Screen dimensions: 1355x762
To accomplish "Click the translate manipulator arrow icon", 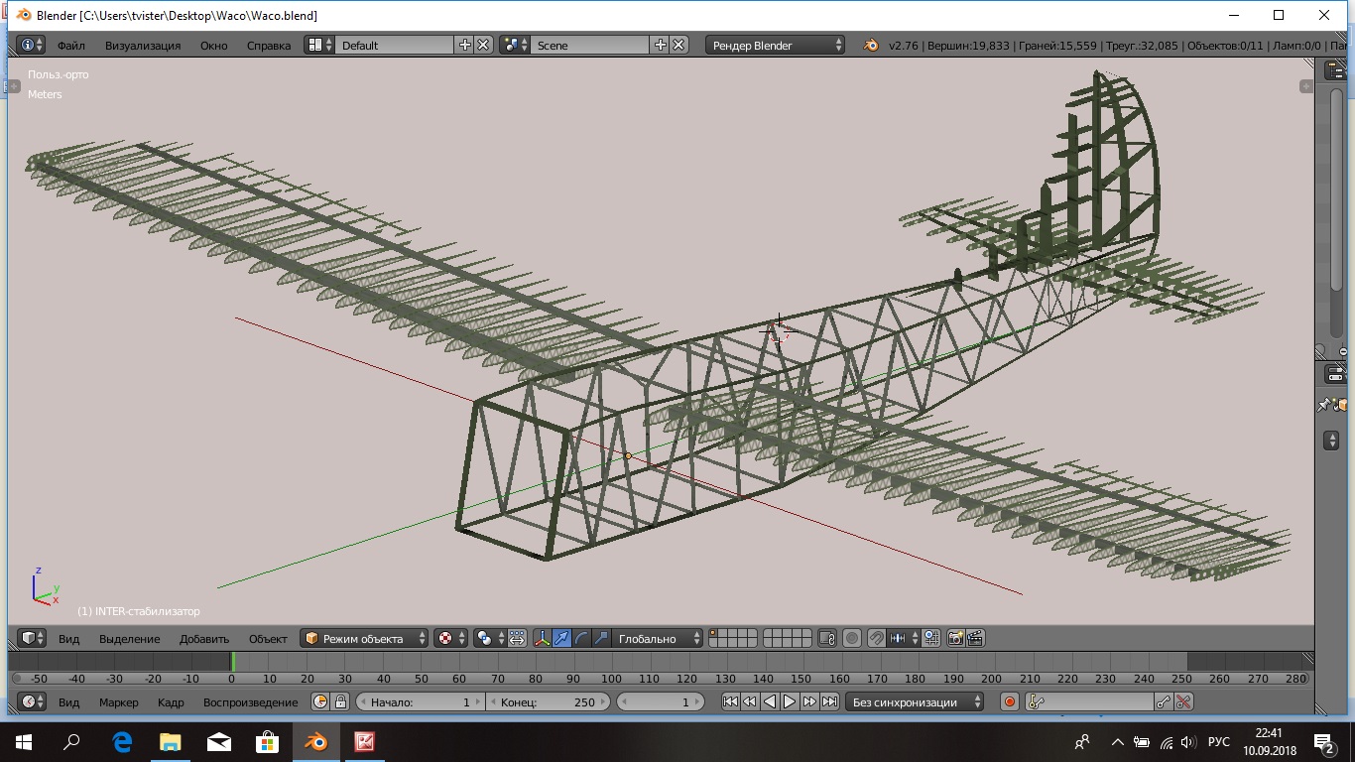I will (562, 638).
